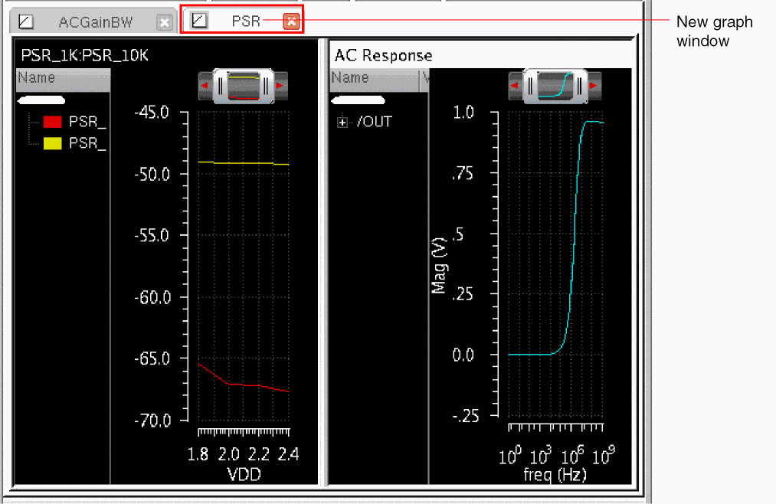The image size is (776, 504).
Task: Expand the /OUT tree node
Action: 342,122
